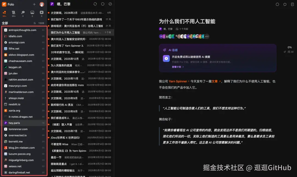
Task: Open the maurycyz.com feed
Action: 24,86
